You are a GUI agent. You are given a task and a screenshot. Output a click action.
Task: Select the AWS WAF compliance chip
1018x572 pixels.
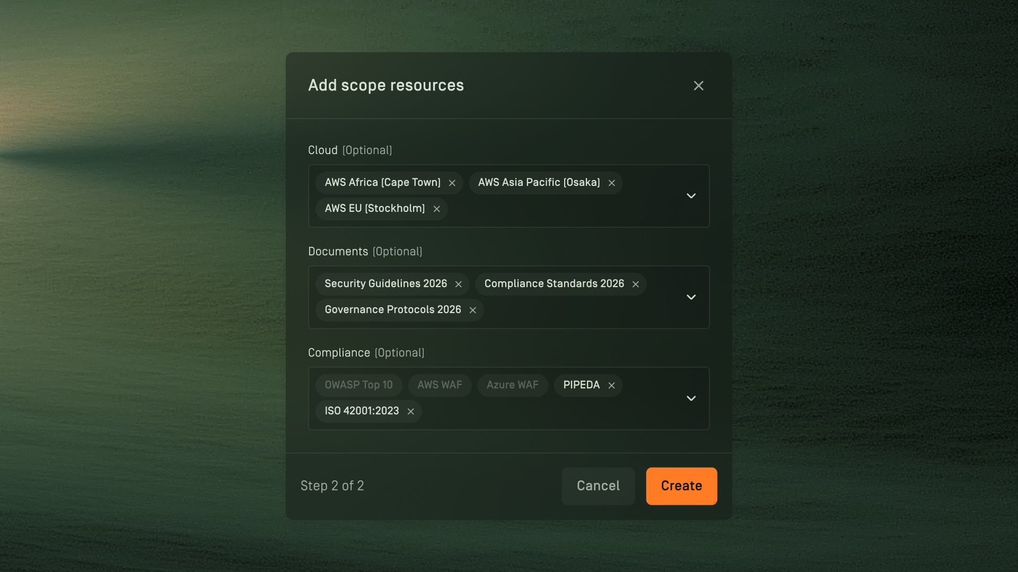pos(440,385)
